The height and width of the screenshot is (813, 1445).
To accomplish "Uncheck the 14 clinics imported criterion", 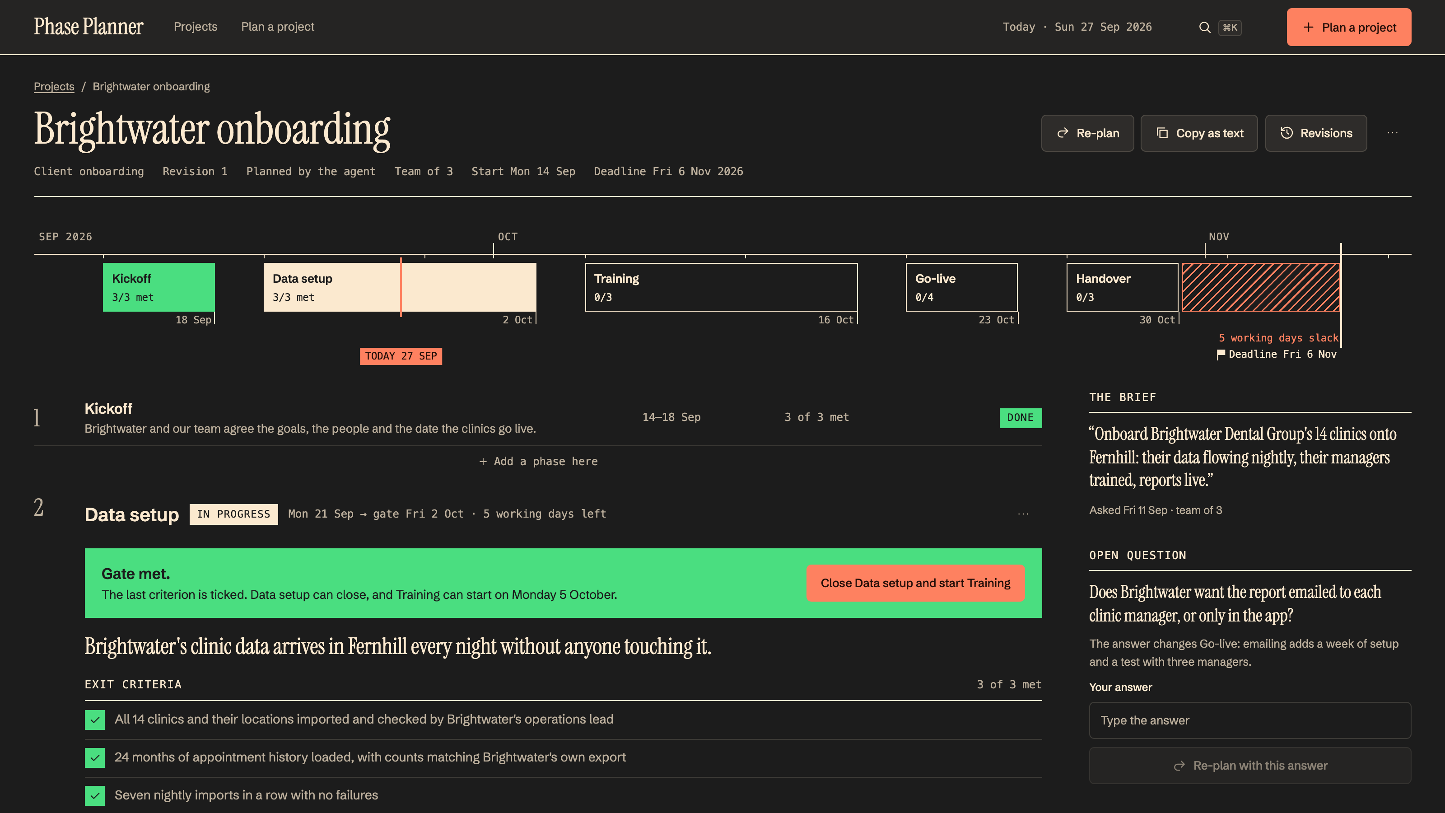I will (95, 720).
